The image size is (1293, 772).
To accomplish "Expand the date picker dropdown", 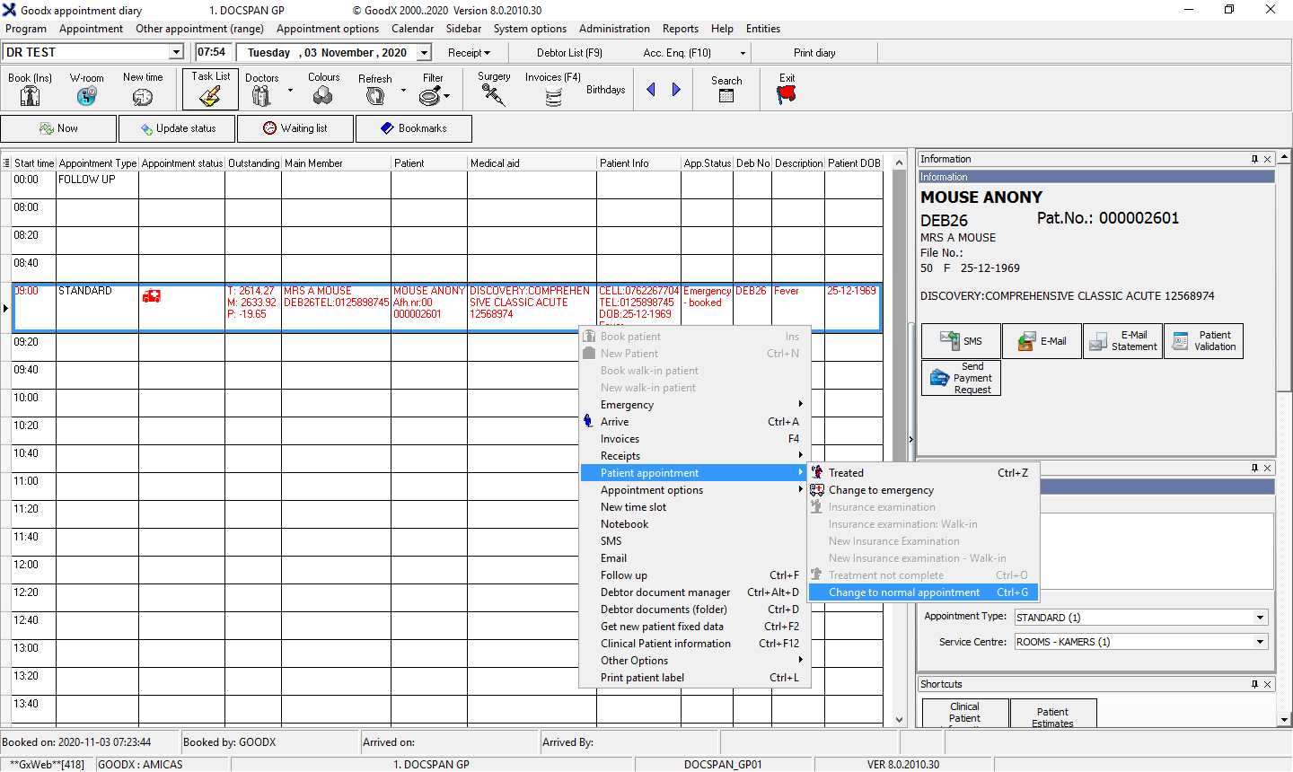I will coord(424,53).
